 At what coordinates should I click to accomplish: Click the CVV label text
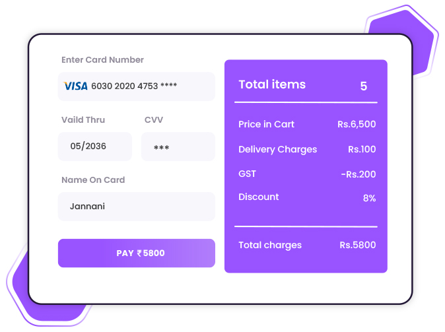point(154,119)
